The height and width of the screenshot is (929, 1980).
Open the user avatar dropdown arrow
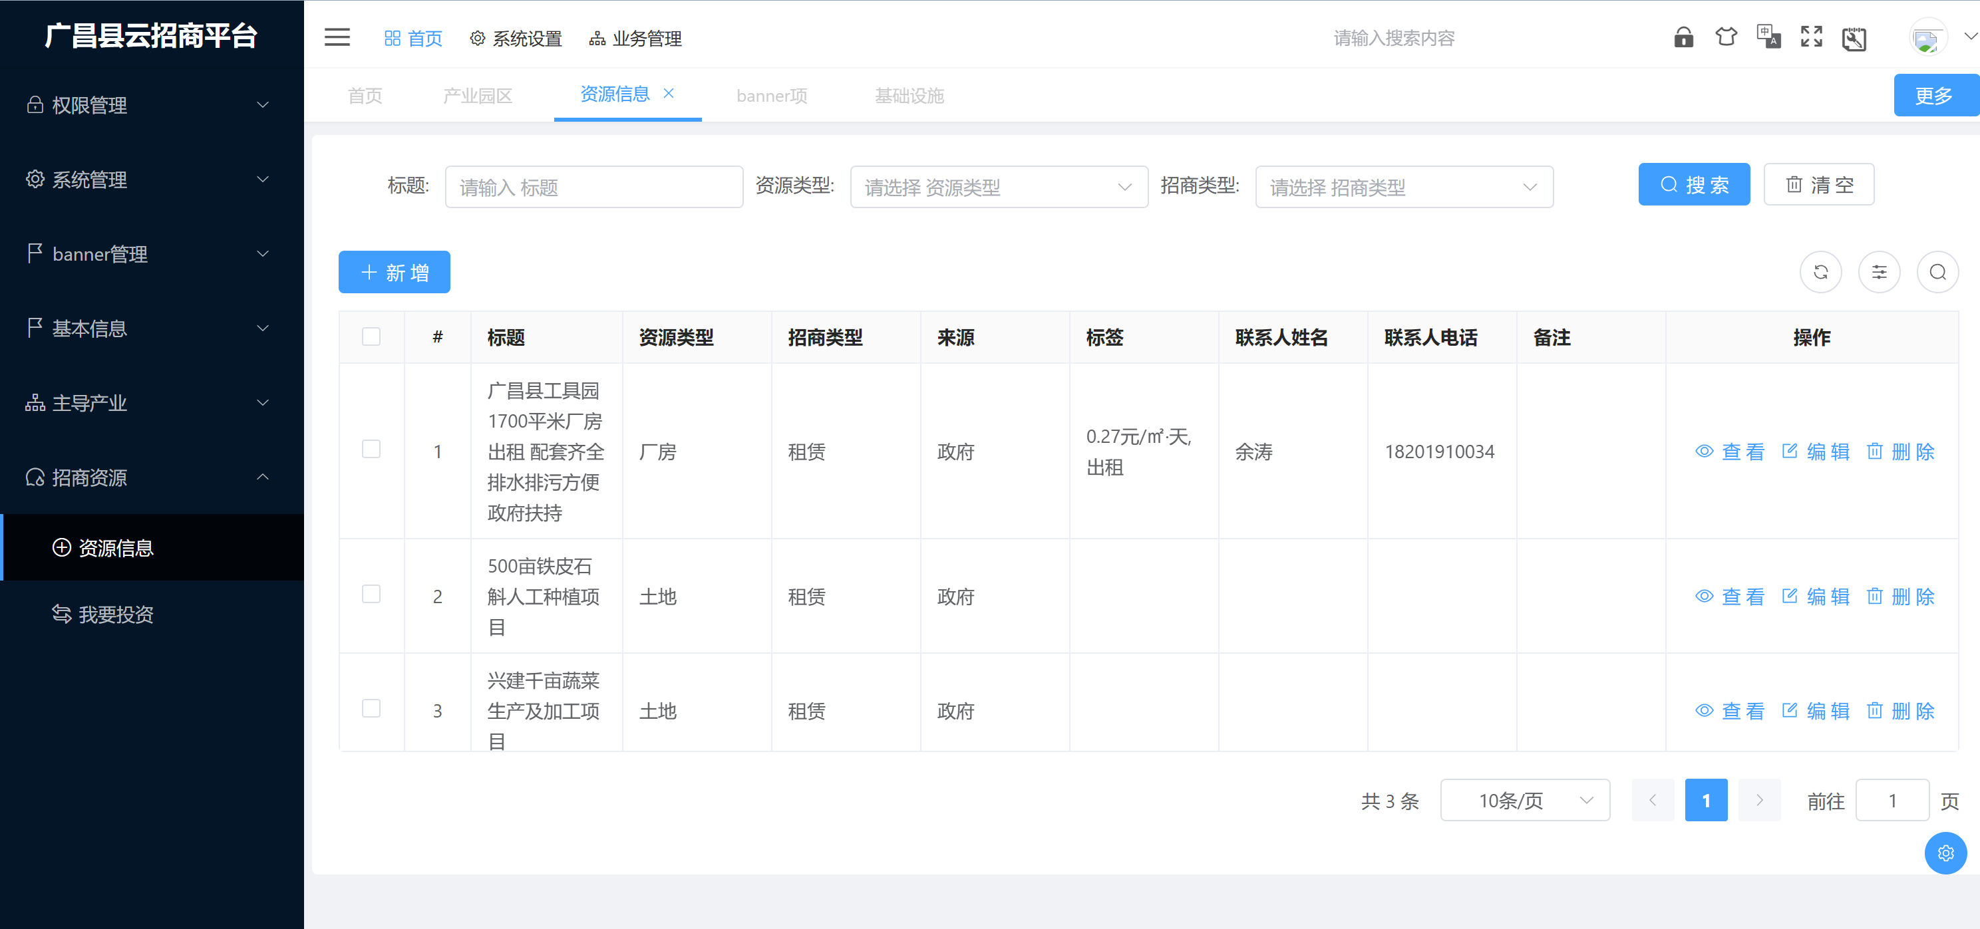tap(1970, 36)
